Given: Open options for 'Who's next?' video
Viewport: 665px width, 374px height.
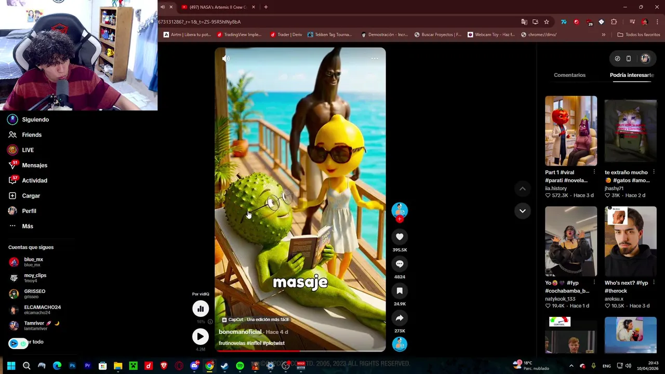Looking at the screenshot, I should click(x=654, y=283).
